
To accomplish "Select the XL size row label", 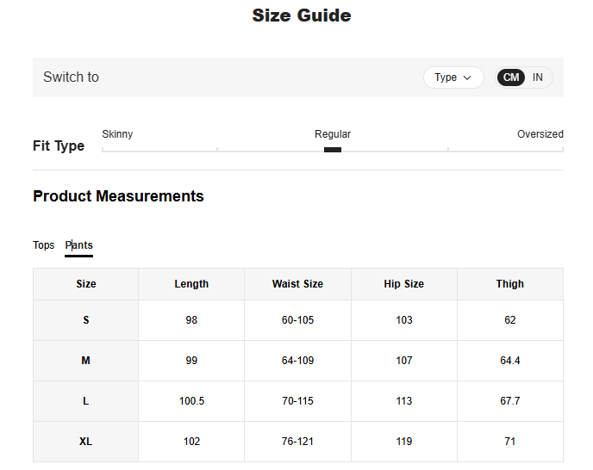I will tap(86, 442).
